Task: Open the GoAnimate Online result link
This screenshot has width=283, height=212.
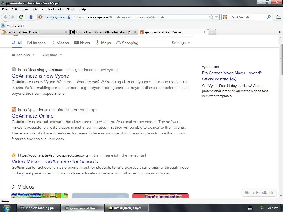Action: point(33,116)
